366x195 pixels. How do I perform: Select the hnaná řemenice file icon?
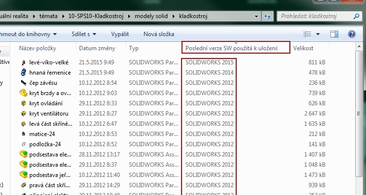tap(23, 73)
